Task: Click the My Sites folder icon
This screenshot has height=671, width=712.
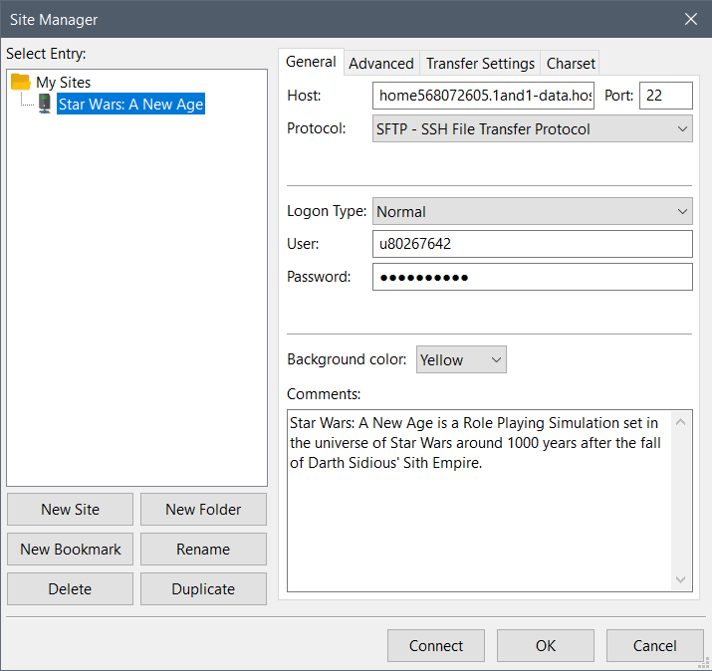Action: click(21, 83)
